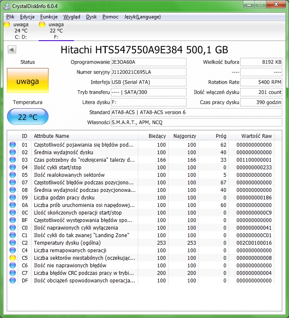Click the blue status orb for attribute 0A
Viewport: 289px width, 318px height.
click(13, 205)
